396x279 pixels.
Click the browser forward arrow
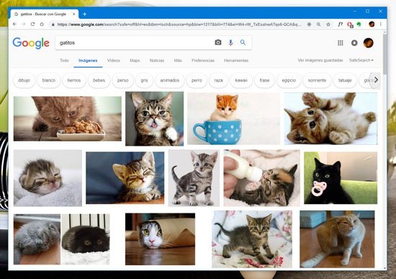click(24, 25)
